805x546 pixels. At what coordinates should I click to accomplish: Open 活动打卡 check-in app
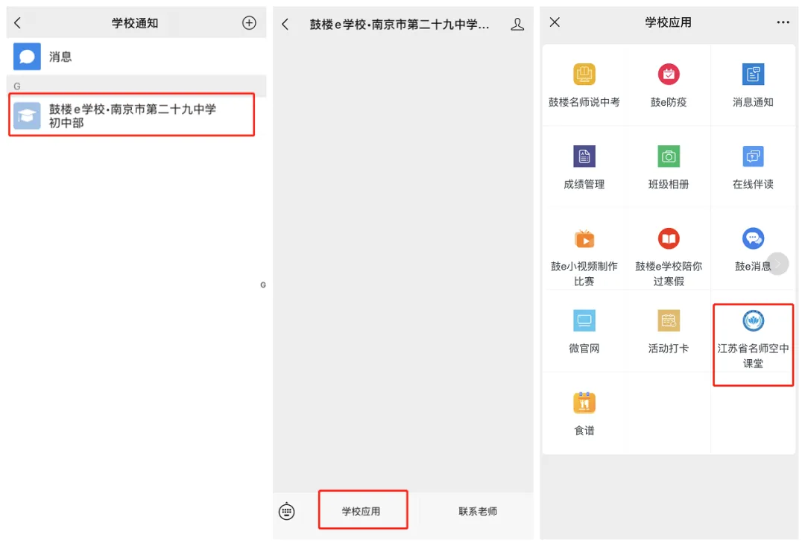click(669, 330)
